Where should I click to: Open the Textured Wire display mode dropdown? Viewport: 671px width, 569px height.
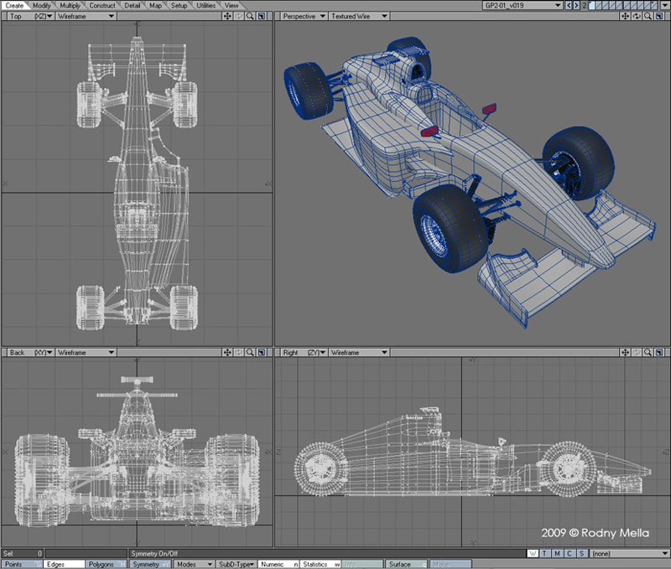click(358, 16)
